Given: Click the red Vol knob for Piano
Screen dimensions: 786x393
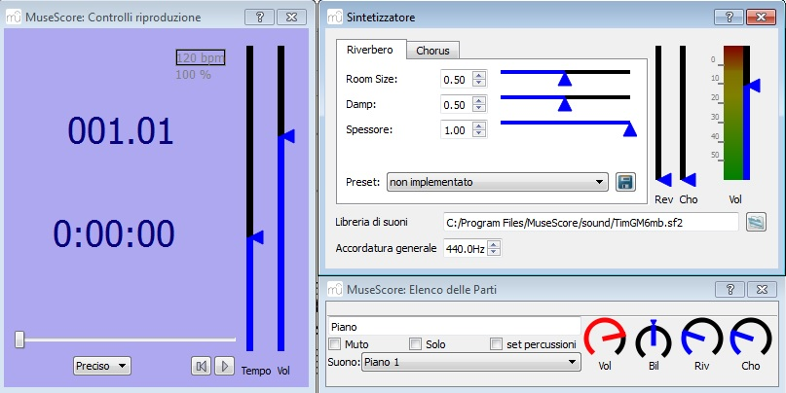Looking at the screenshot, I should click(604, 339).
